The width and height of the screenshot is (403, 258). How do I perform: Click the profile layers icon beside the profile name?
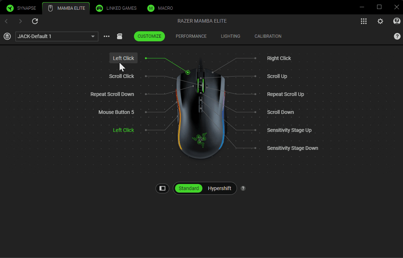tap(7, 36)
